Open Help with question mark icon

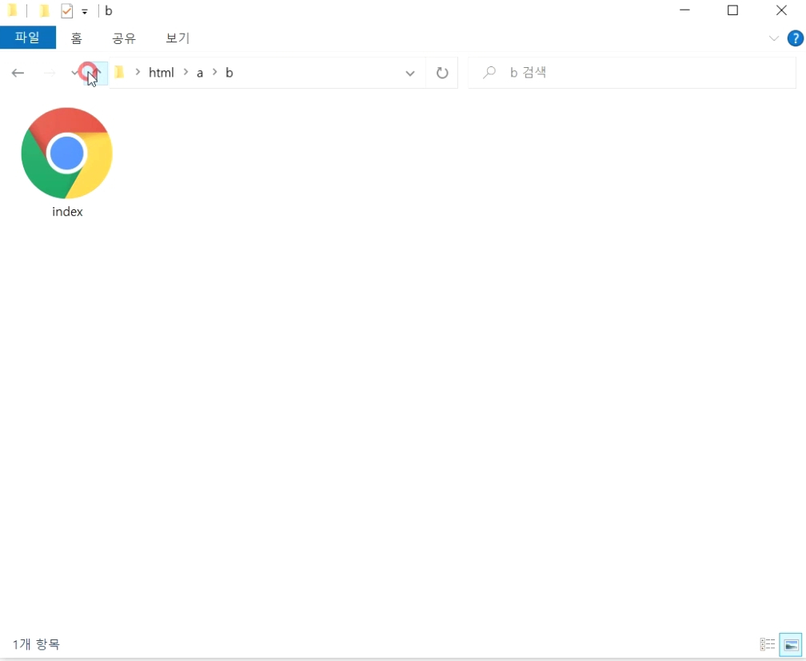point(795,38)
